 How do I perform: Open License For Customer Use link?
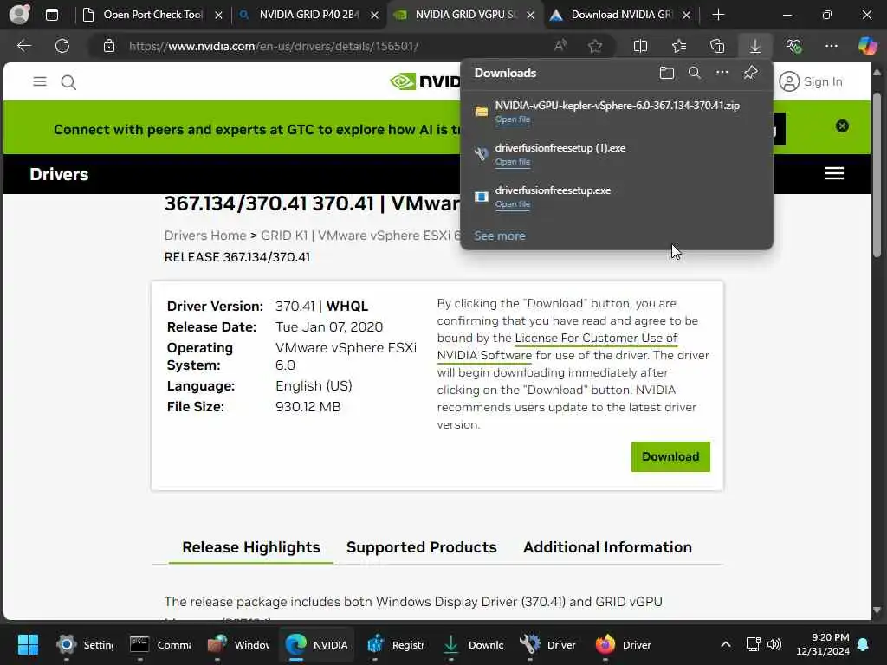[x=596, y=339]
